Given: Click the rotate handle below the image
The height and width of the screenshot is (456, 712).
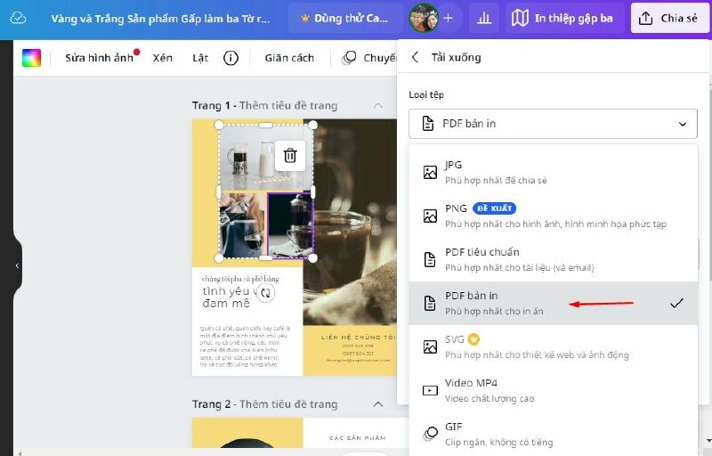Looking at the screenshot, I should point(266,292).
